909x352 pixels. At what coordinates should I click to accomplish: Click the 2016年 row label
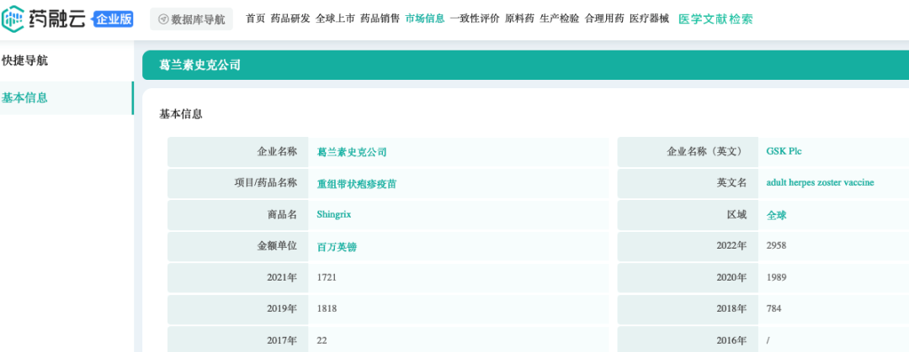click(x=731, y=340)
